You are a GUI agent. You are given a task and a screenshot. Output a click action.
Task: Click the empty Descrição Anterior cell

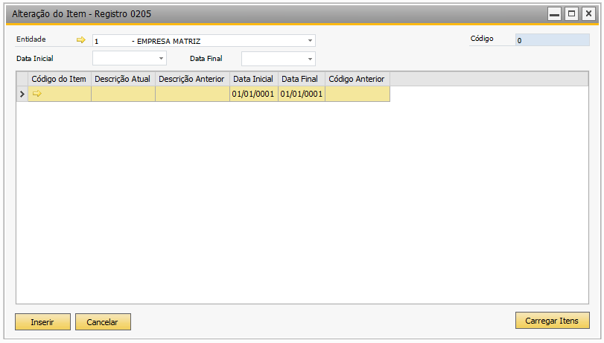click(192, 94)
